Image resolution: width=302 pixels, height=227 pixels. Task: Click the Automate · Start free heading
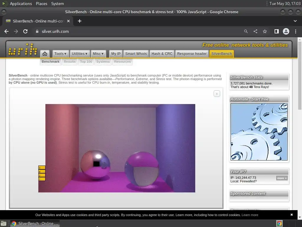249,99
